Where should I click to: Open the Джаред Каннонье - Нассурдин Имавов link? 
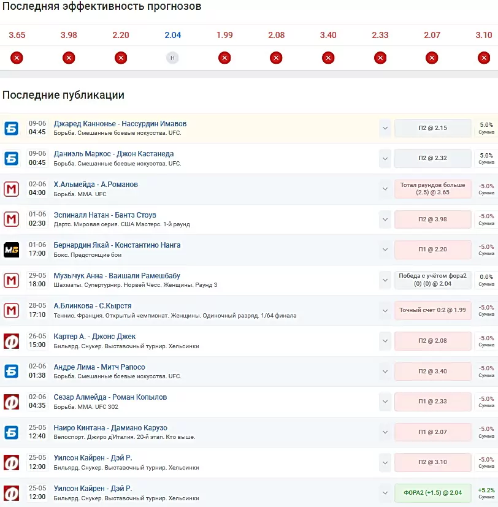(120, 123)
